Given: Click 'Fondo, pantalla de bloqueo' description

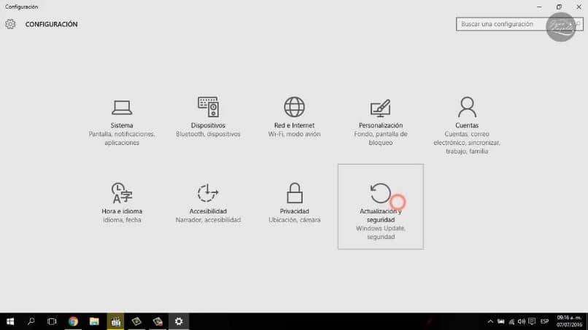Looking at the screenshot, I should [x=381, y=138].
